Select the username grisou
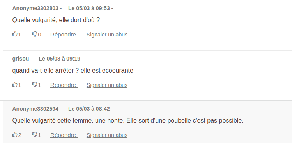 pyautogui.click(x=21, y=59)
